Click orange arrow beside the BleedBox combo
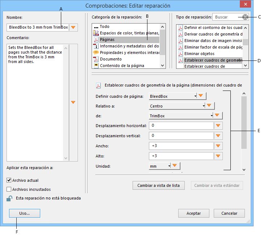 201,96
